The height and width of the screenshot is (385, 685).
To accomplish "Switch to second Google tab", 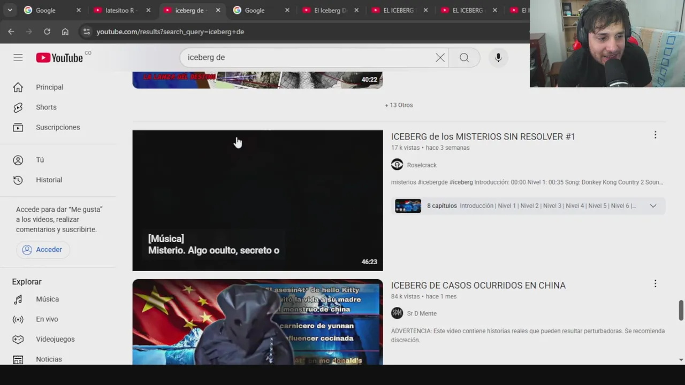I will (x=261, y=10).
